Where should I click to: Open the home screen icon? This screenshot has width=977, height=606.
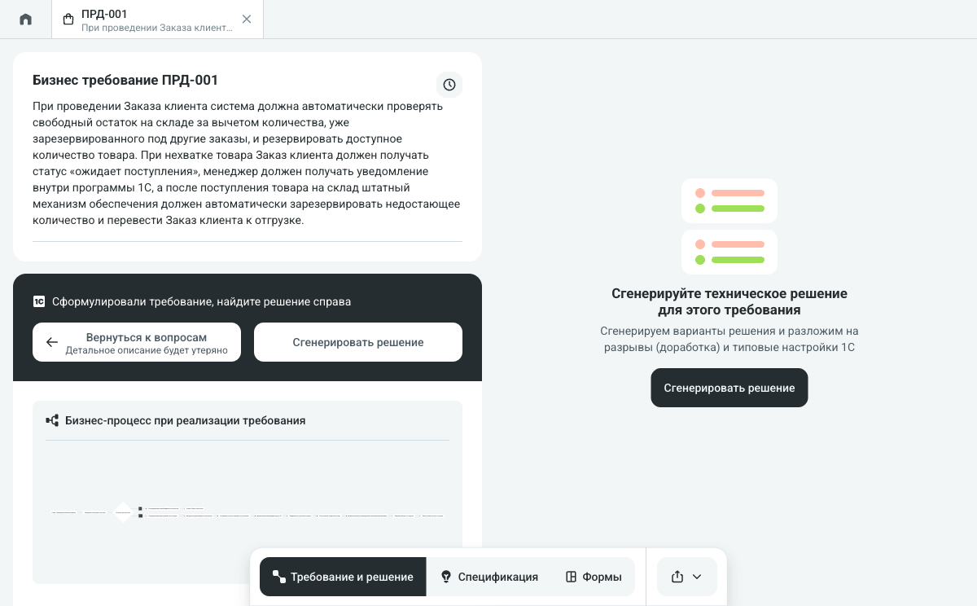[25, 19]
